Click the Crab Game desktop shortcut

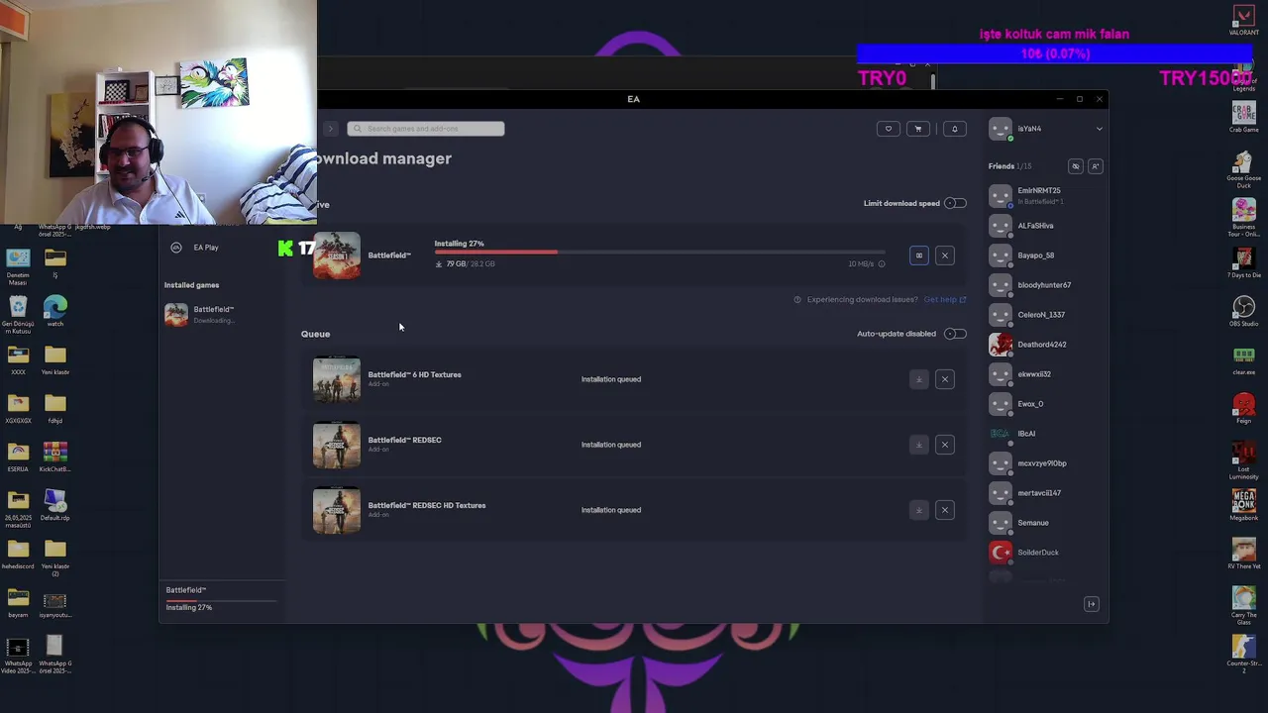(1244, 116)
